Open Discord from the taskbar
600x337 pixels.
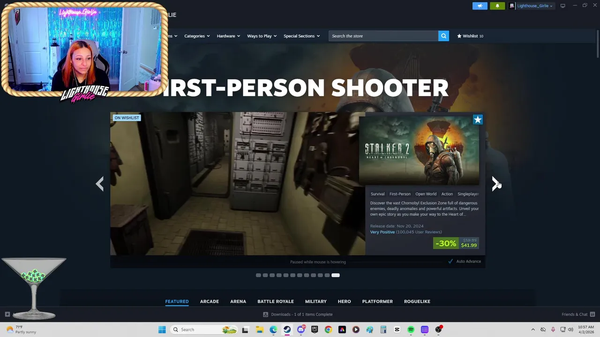(x=301, y=330)
